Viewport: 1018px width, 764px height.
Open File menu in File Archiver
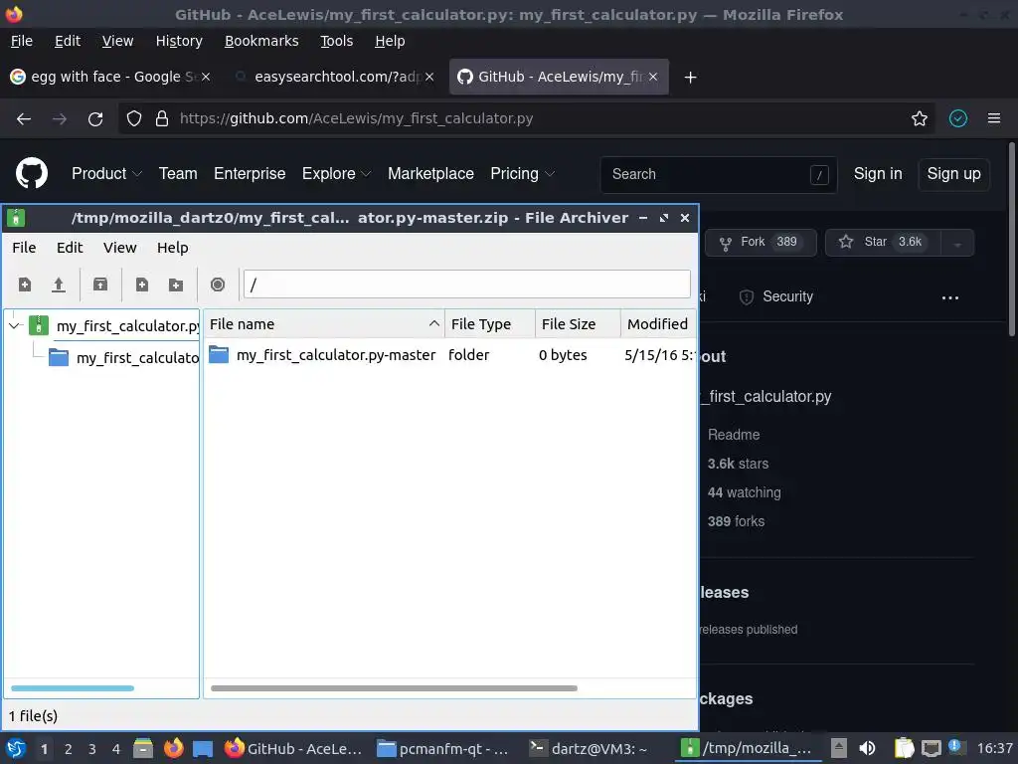click(x=24, y=248)
